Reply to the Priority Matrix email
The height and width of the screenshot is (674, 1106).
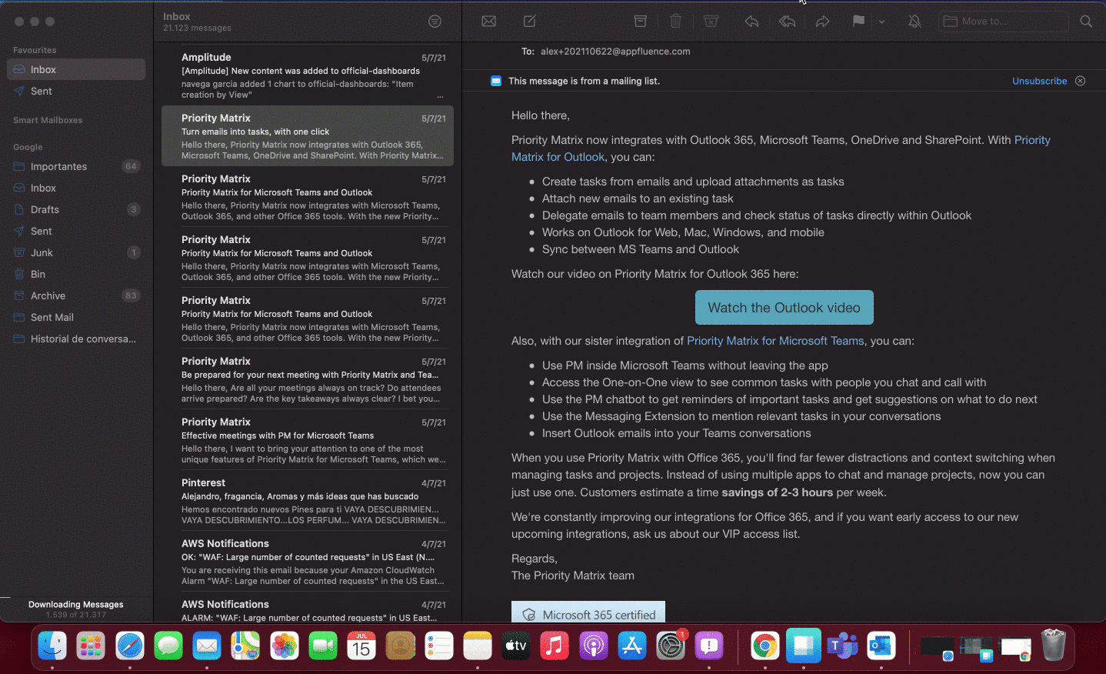751,22
